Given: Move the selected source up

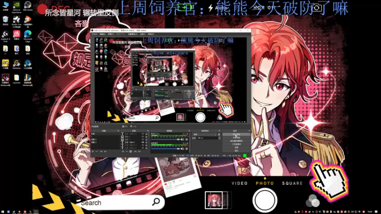Looking at the screenshot, I should coord(135,151).
